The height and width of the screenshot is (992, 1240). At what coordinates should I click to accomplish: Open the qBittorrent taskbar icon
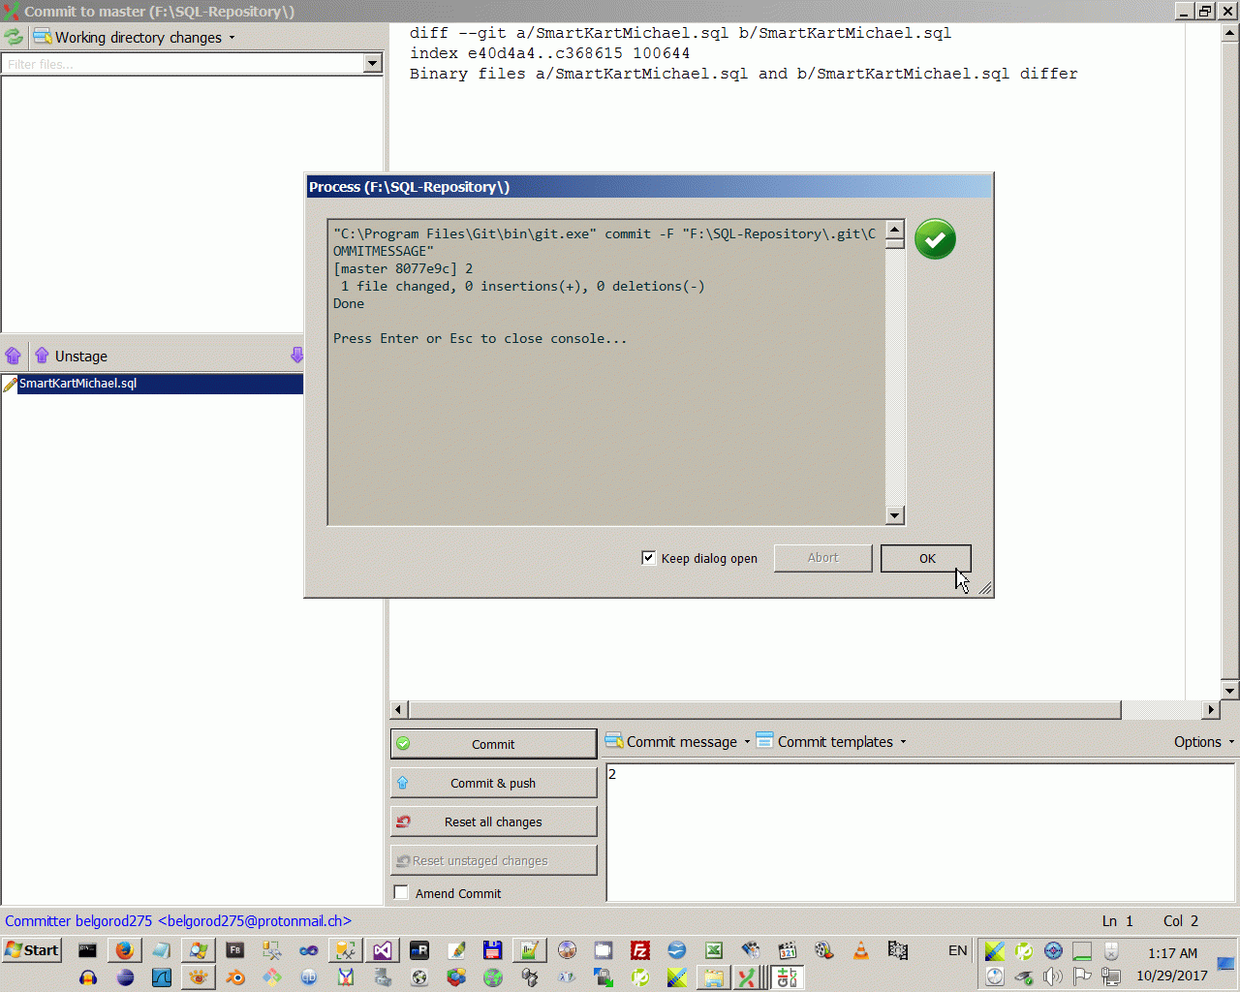pos(308,977)
